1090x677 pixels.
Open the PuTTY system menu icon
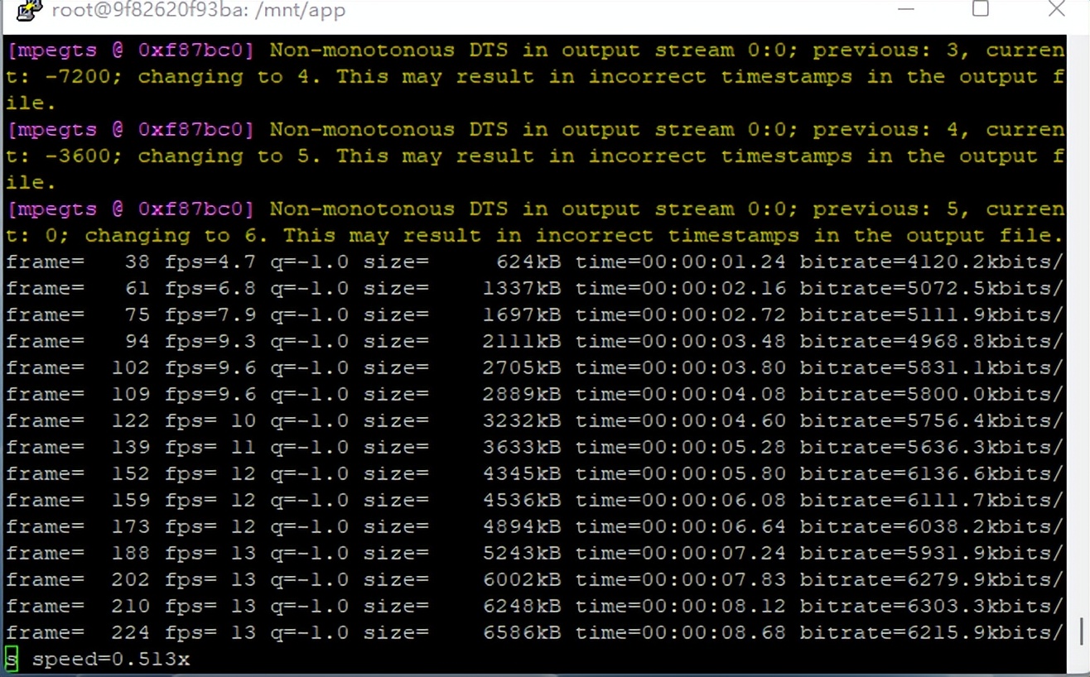point(29,11)
